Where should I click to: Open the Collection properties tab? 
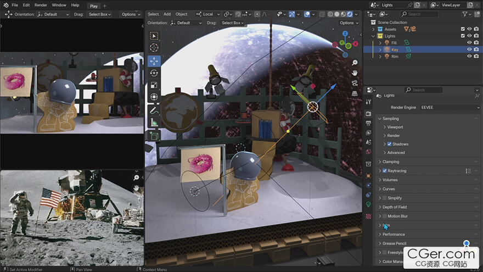pos(368,164)
